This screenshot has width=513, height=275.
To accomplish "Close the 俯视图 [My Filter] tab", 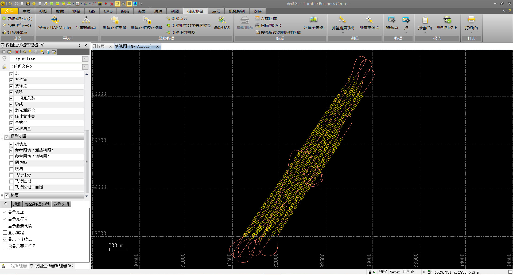I will (158, 46).
